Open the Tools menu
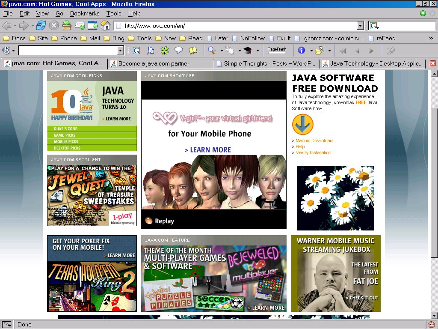 tap(114, 13)
